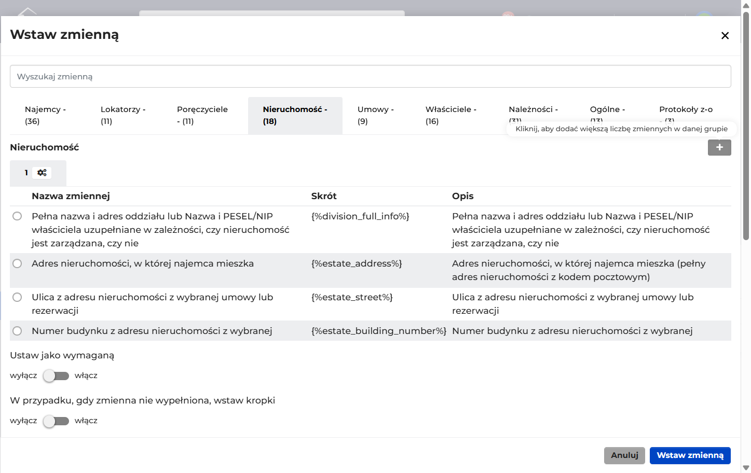The width and height of the screenshot is (751, 473).
Task: Open the Umowy tab
Action: [x=377, y=115]
